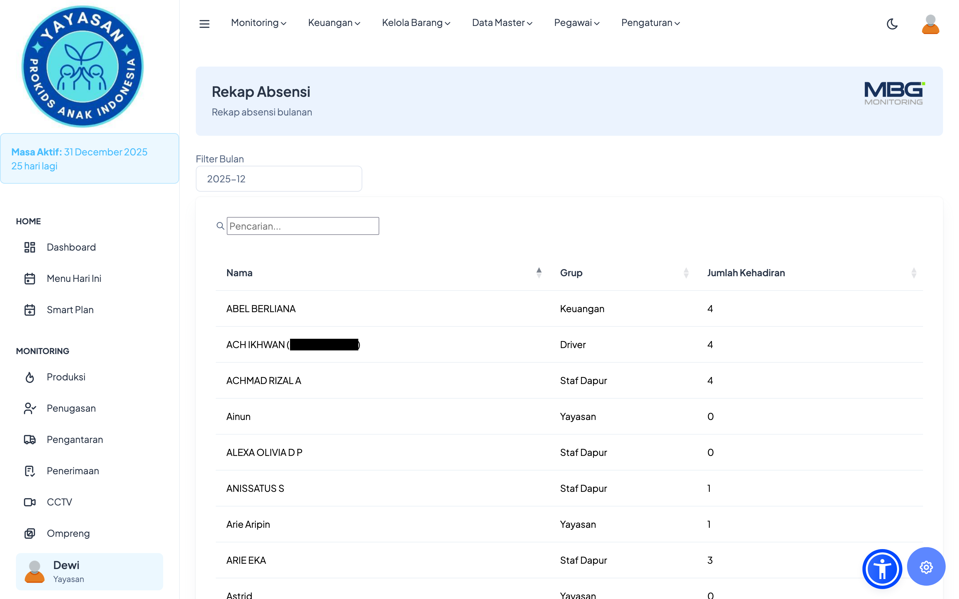Open the Pegawai menu
Screen dimensions: 959x599
tap(576, 23)
